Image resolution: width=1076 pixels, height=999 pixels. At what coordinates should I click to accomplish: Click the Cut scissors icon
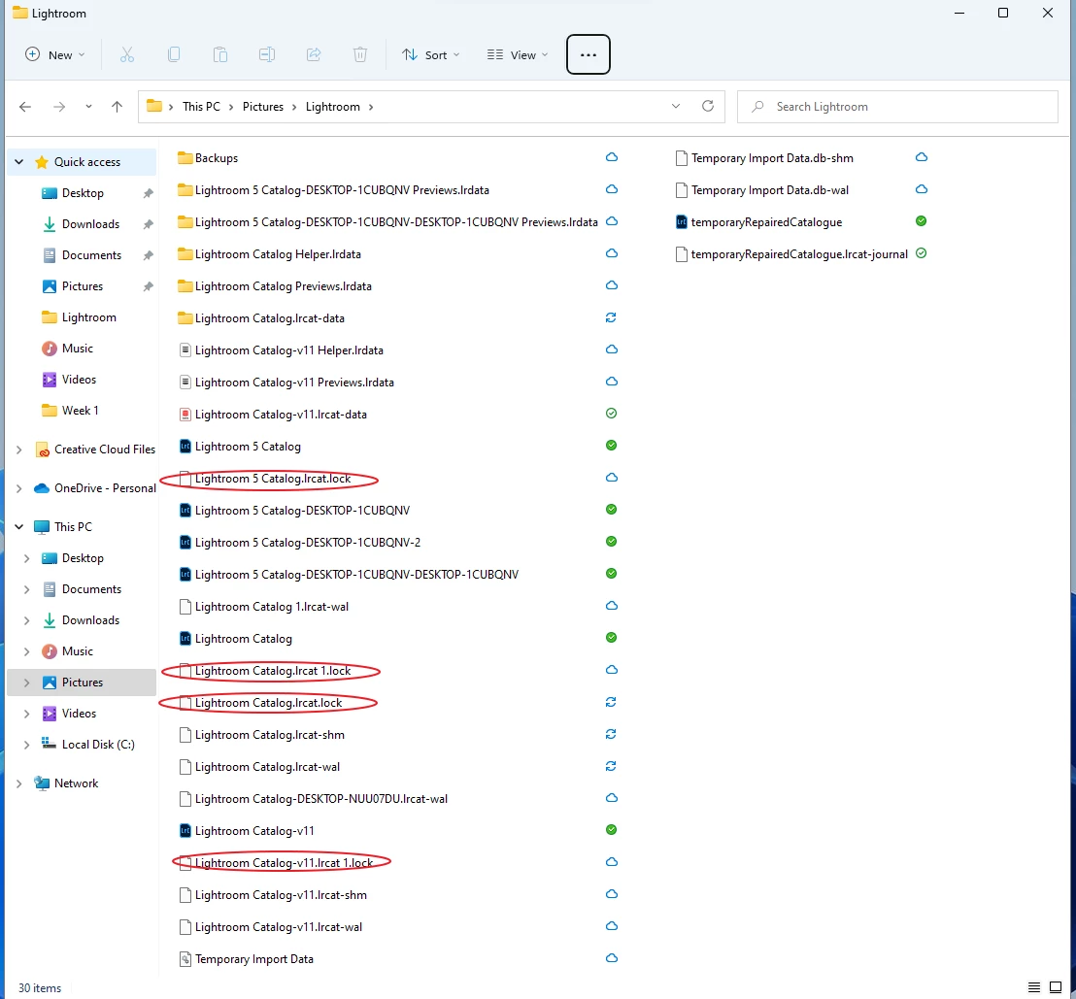point(127,55)
